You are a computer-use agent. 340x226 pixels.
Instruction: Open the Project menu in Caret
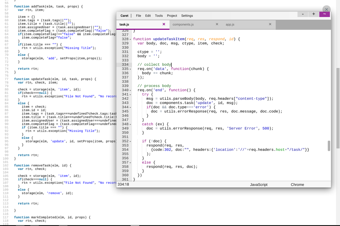click(172, 16)
